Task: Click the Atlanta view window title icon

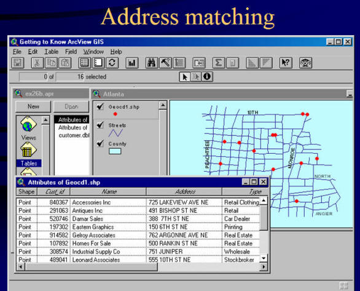Action: (96, 94)
